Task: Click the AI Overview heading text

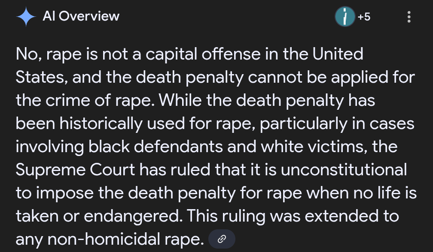Action: click(x=81, y=16)
